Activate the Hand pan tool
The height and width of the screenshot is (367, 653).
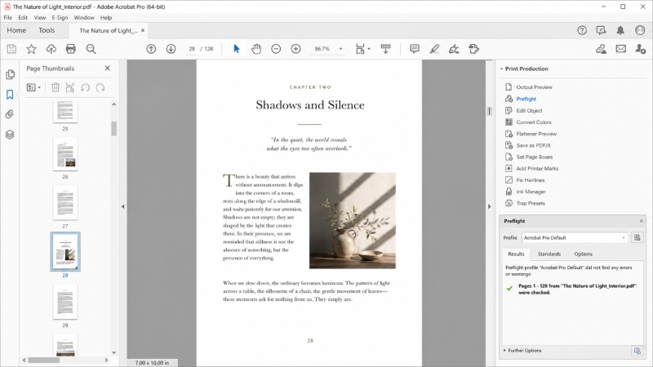(256, 49)
